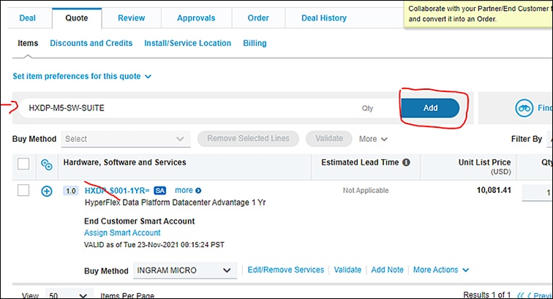This screenshot has width=553, height=299.
Task: Click the SA smart account badge
Action: (x=160, y=191)
